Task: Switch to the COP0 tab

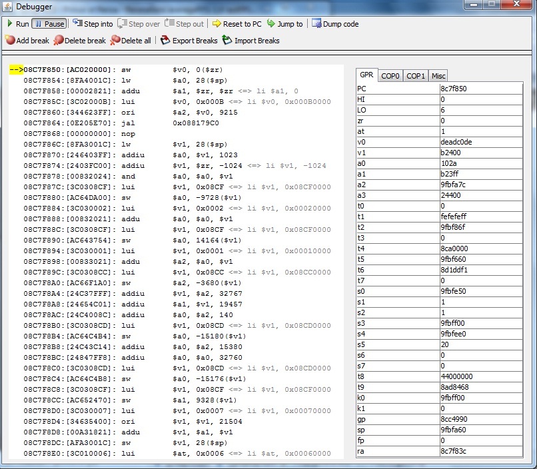Action: click(x=390, y=76)
